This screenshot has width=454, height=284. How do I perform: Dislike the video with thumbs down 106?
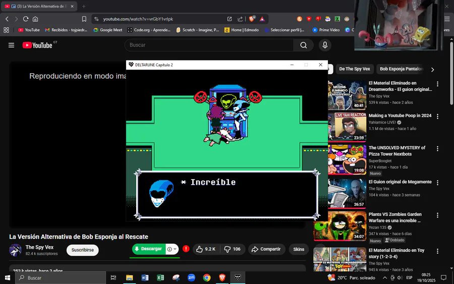pyautogui.click(x=233, y=249)
